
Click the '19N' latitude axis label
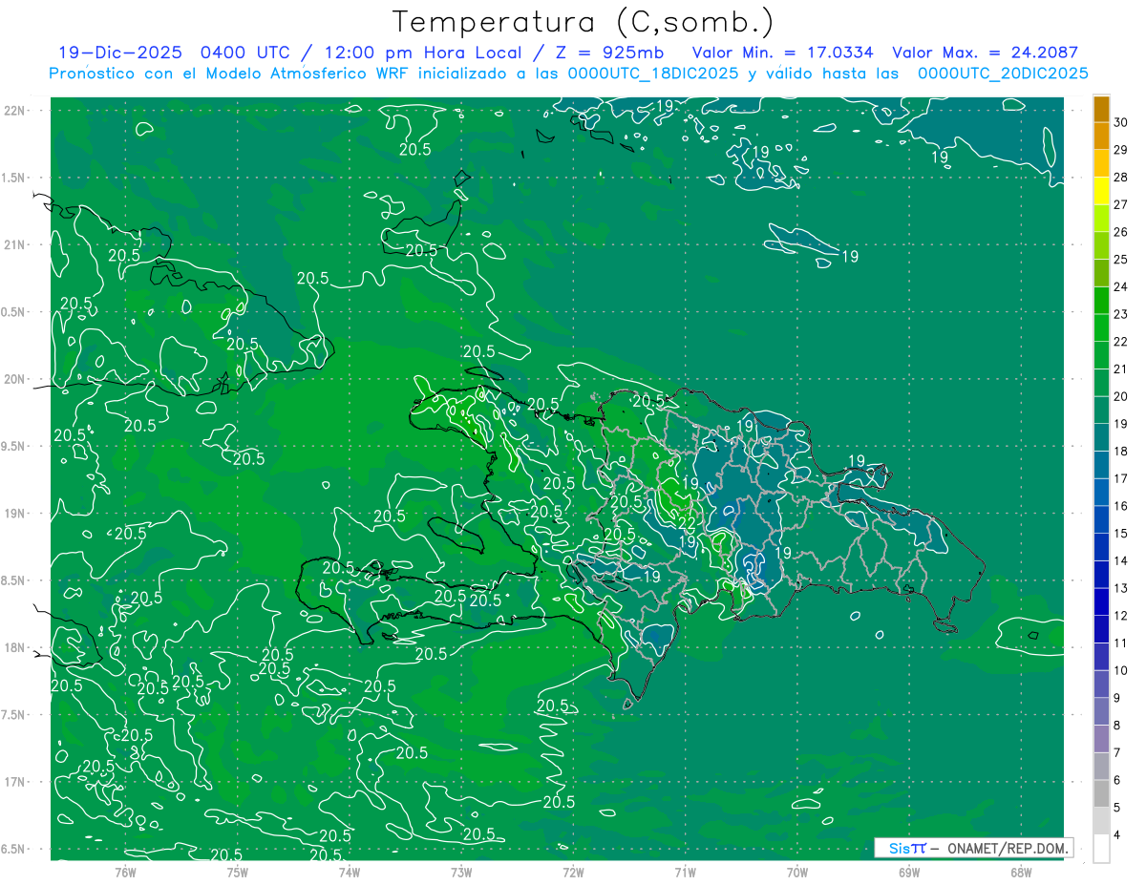[x=15, y=514]
